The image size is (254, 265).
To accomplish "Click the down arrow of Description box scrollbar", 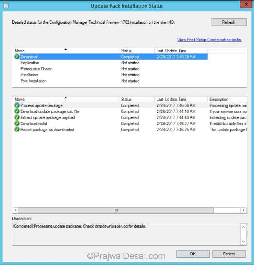I will point(243,242).
